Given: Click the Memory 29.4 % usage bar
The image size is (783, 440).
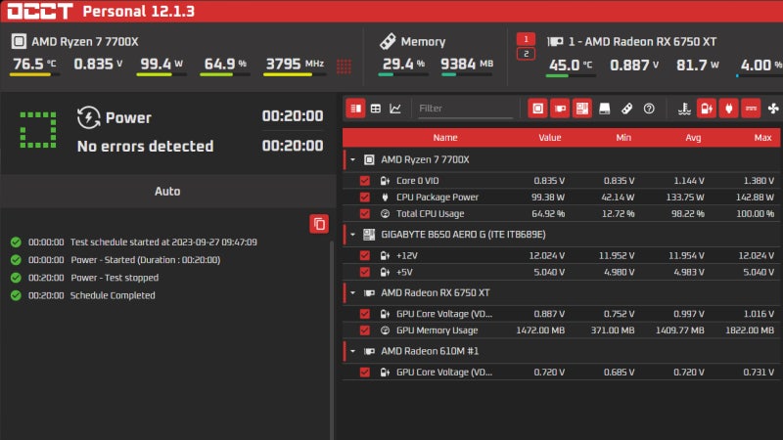Looking at the screenshot, I should click(x=403, y=75).
